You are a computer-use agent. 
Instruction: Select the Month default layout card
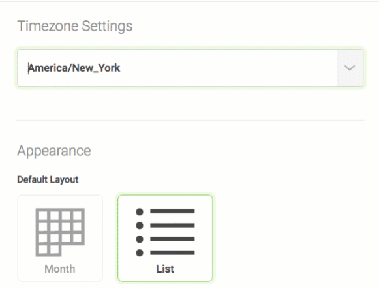60,238
